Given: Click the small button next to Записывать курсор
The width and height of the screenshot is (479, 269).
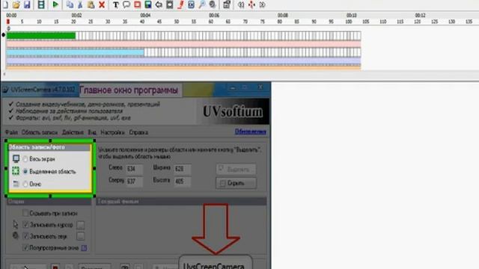Looking at the screenshot, I should tap(81, 225).
